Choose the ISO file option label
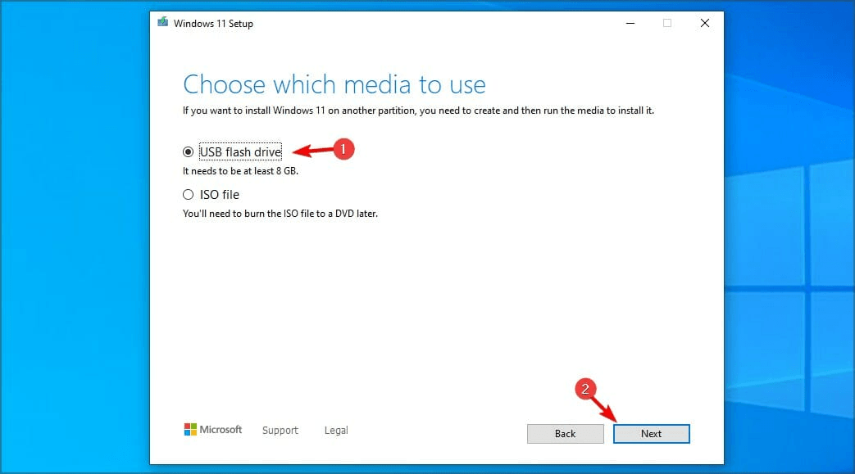Viewport: 855px width, 474px height. (x=219, y=195)
